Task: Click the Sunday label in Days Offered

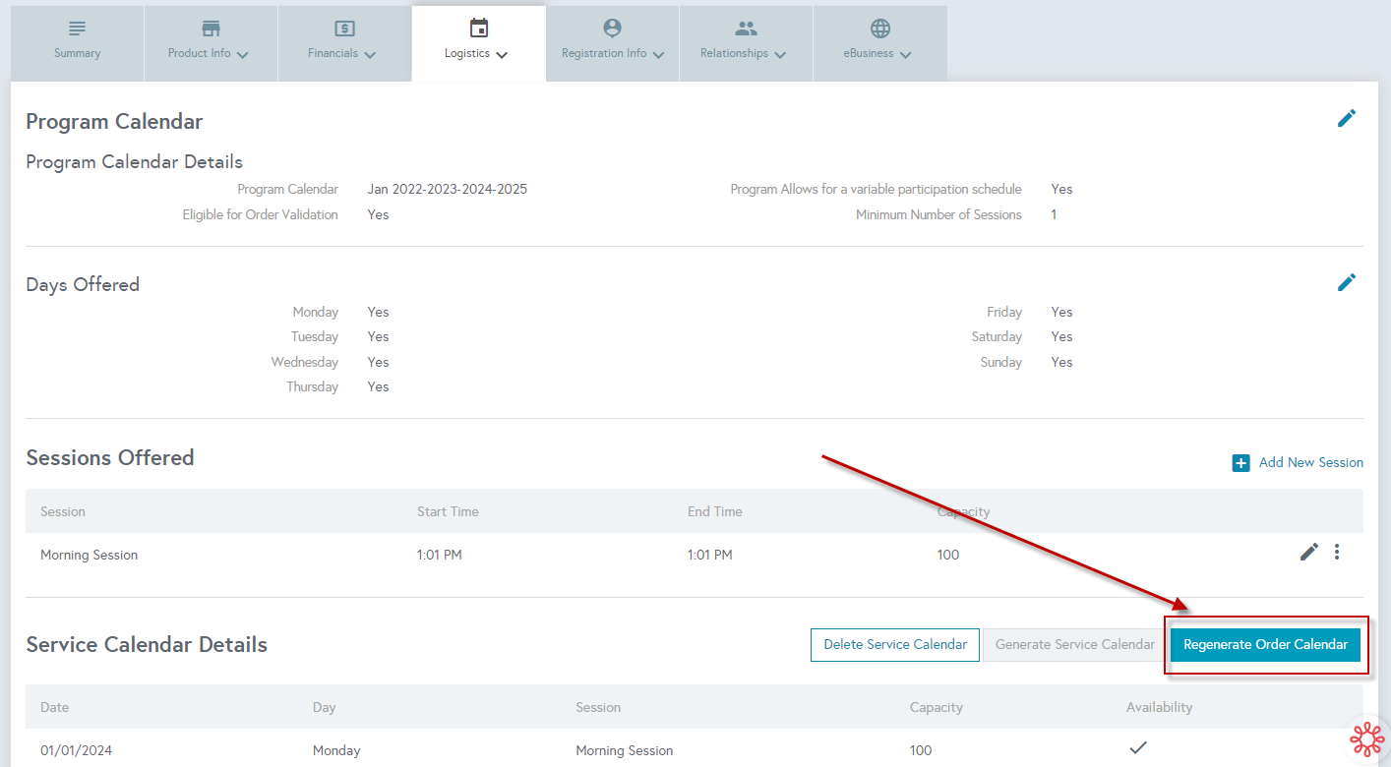Action: 1001,362
